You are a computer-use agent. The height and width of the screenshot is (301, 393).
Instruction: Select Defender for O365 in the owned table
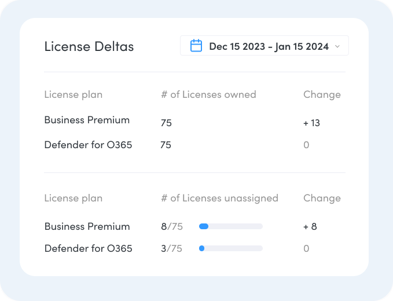88,145
